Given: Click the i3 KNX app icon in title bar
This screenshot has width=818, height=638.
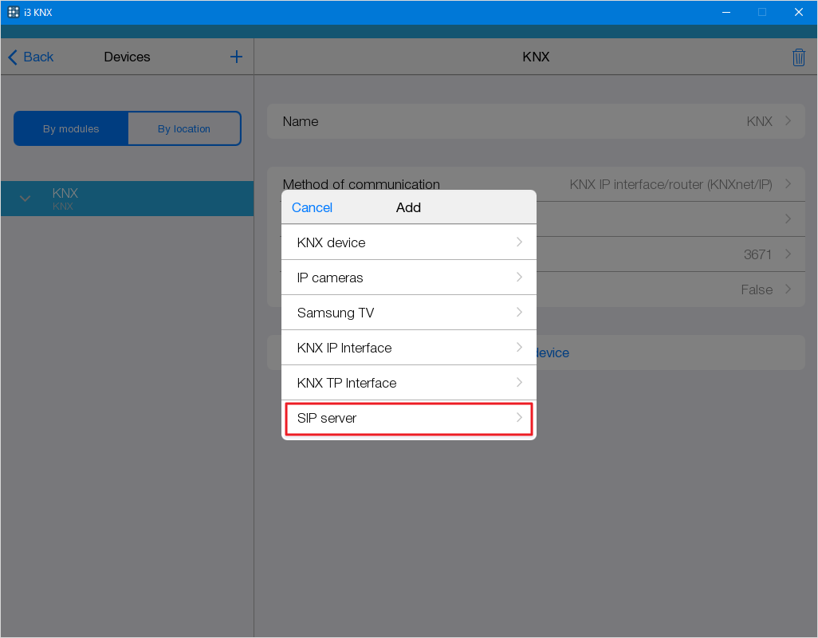Looking at the screenshot, I should 13,12.
